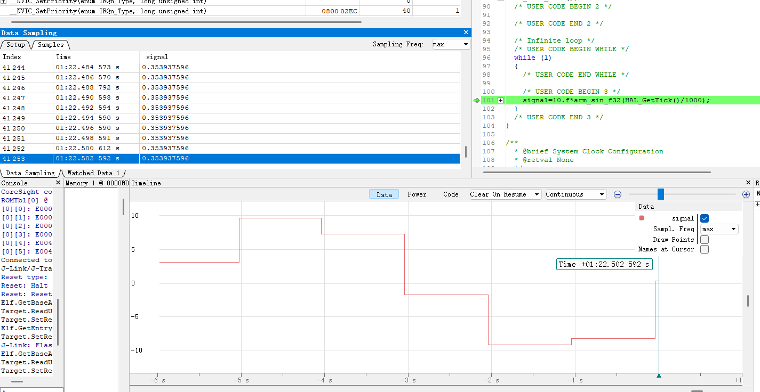This screenshot has width=760, height=392.
Task: Click time cell 01:22.500 612 s
Action: (x=96, y=148)
